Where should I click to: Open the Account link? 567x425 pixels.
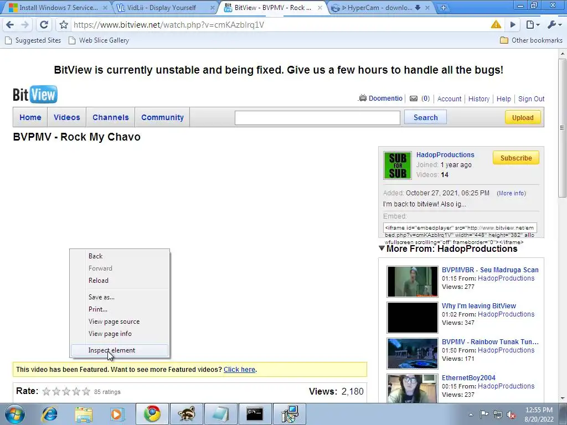click(x=449, y=99)
